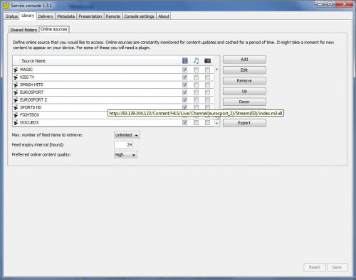Tick the image checkbox for EUROSPORT 2

pyautogui.click(x=207, y=100)
